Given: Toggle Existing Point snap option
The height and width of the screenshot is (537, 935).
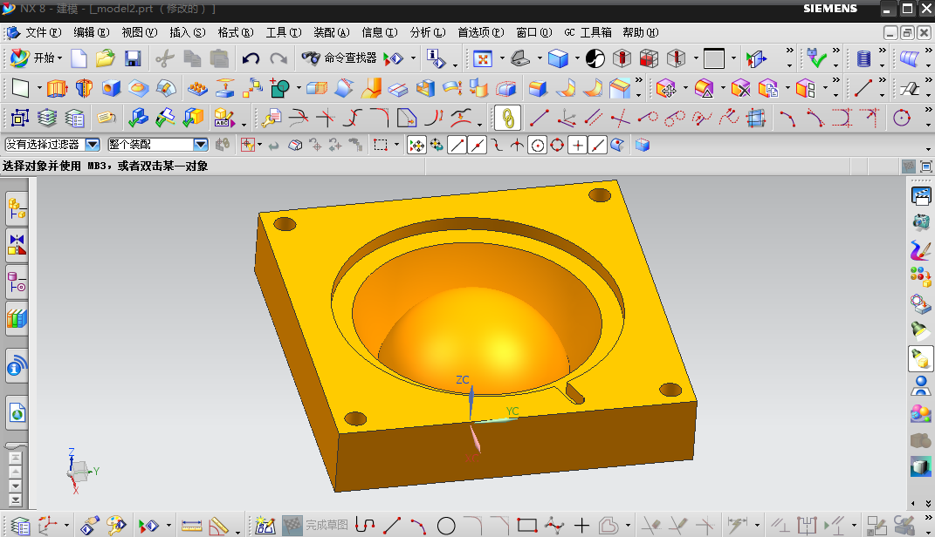Looking at the screenshot, I should (577, 146).
